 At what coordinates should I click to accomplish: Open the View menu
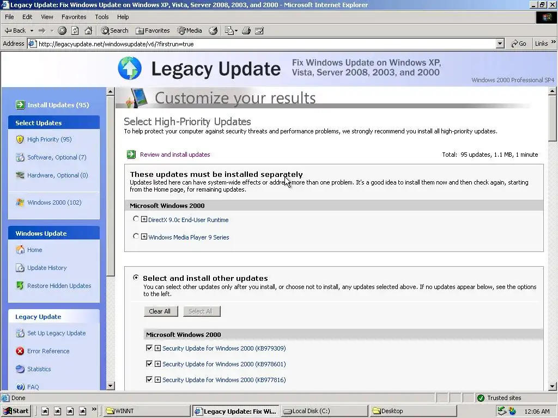point(47,17)
